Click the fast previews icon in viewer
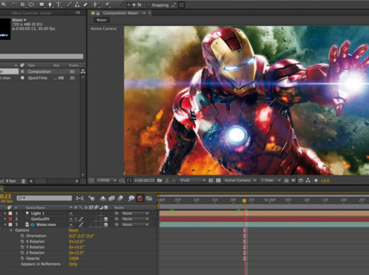This screenshot has height=275, width=369. (294, 181)
